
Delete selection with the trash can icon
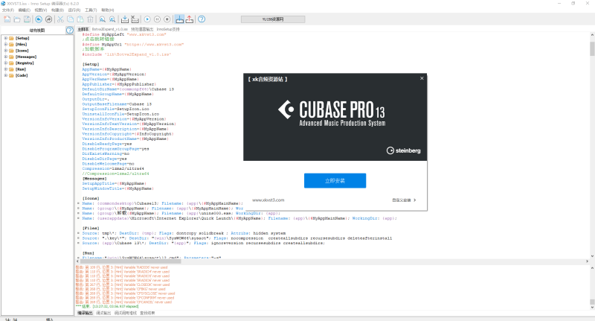[x=90, y=19]
